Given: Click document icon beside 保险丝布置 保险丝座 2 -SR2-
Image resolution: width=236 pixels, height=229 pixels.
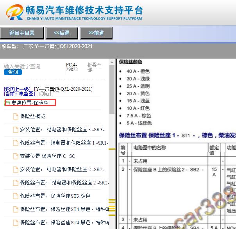Looking at the screenshot, I should point(15,182).
